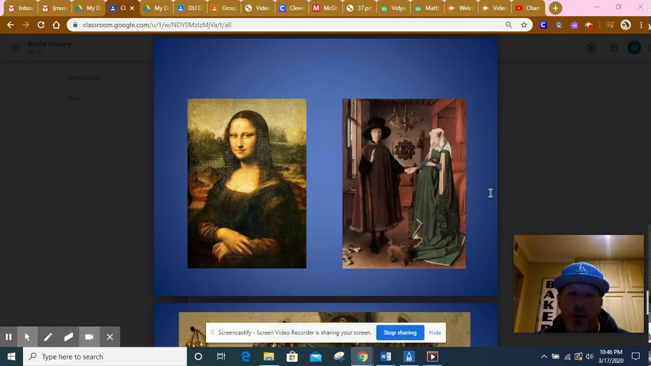Switch to the 37.pdf browser tab
The image size is (651, 366).
tap(359, 8)
